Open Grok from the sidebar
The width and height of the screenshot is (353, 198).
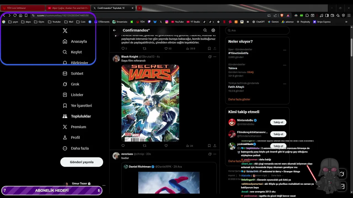pyautogui.click(x=71, y=84)
